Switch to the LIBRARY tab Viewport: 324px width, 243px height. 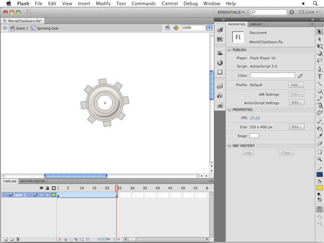coord(255,24)
